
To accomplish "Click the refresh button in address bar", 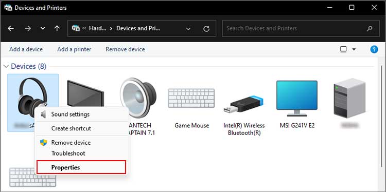I will coord(206,29).
